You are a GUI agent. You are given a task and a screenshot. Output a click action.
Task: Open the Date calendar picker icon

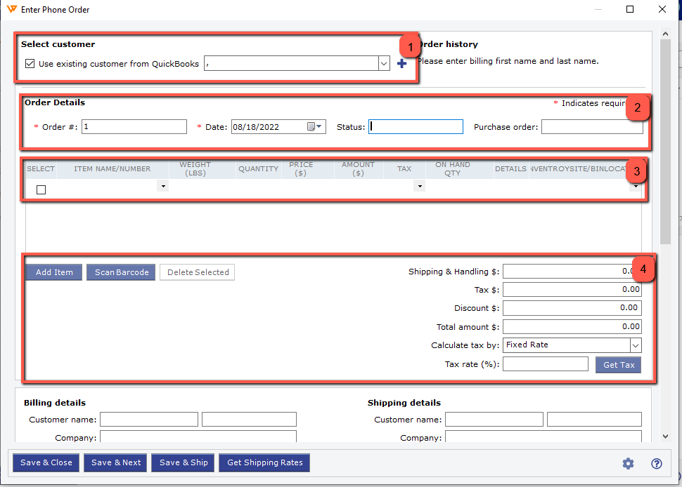314,127
